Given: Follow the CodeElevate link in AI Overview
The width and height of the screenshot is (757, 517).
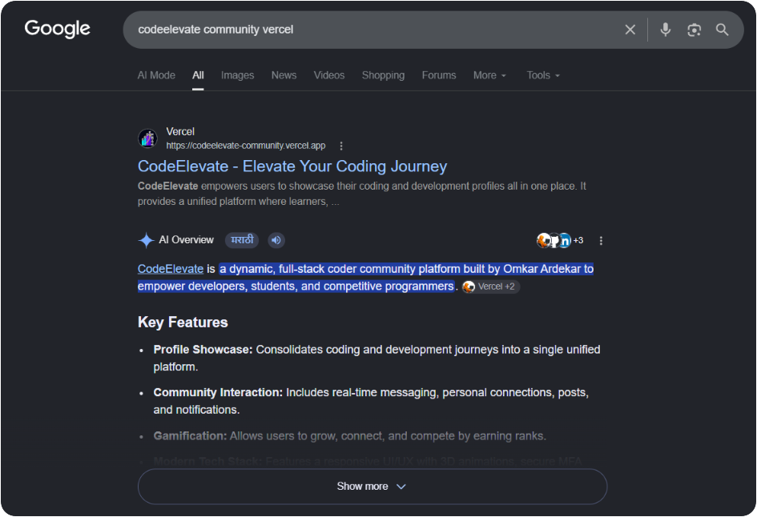Looking at the screenshot, I should click(x=171, y=269).
